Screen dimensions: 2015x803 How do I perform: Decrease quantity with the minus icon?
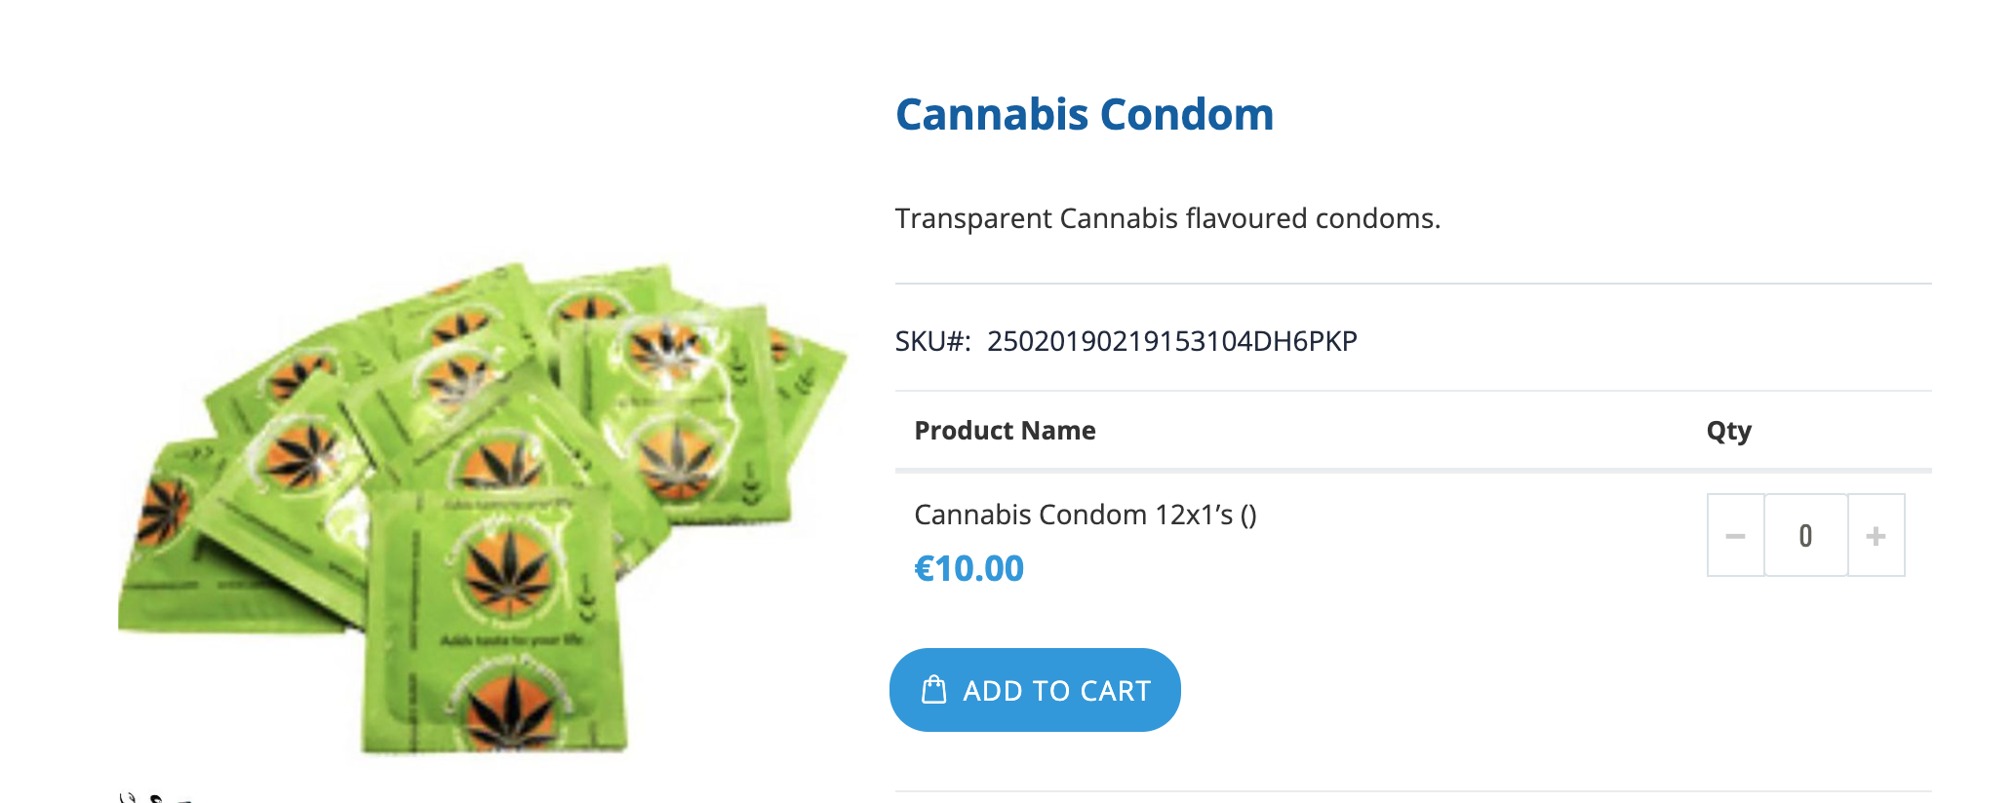click(1735, 535)
